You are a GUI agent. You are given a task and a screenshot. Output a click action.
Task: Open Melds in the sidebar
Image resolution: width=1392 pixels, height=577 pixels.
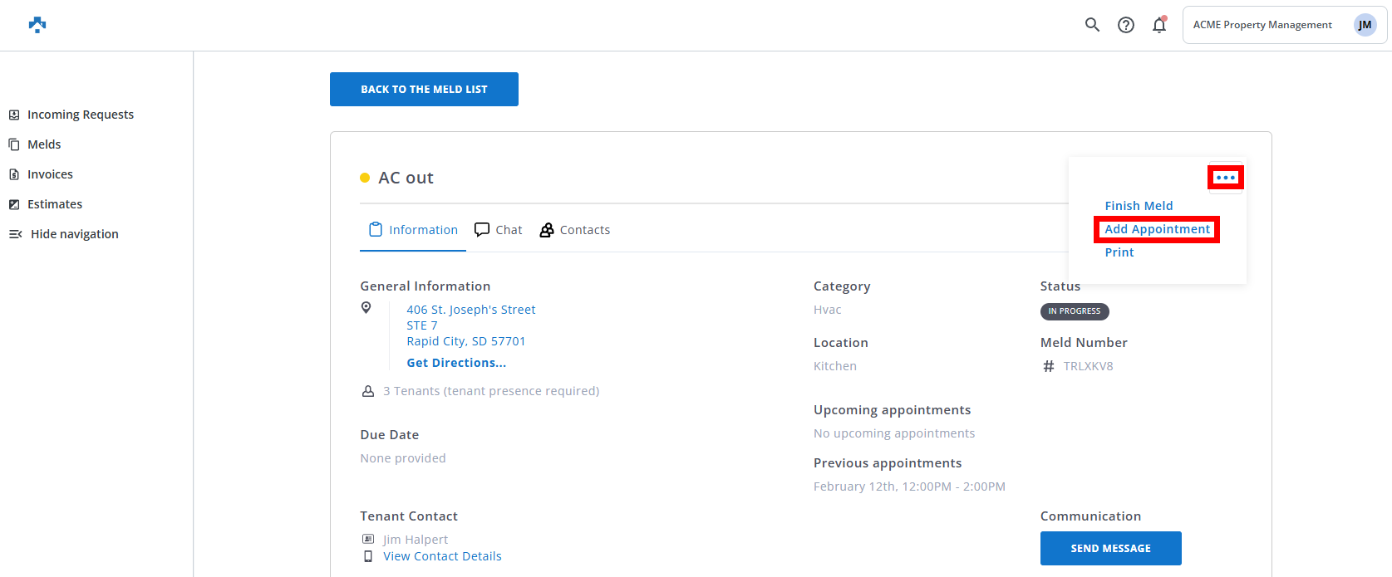(44, 144)
